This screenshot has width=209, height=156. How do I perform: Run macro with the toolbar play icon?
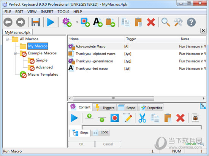tap(51, 22)
